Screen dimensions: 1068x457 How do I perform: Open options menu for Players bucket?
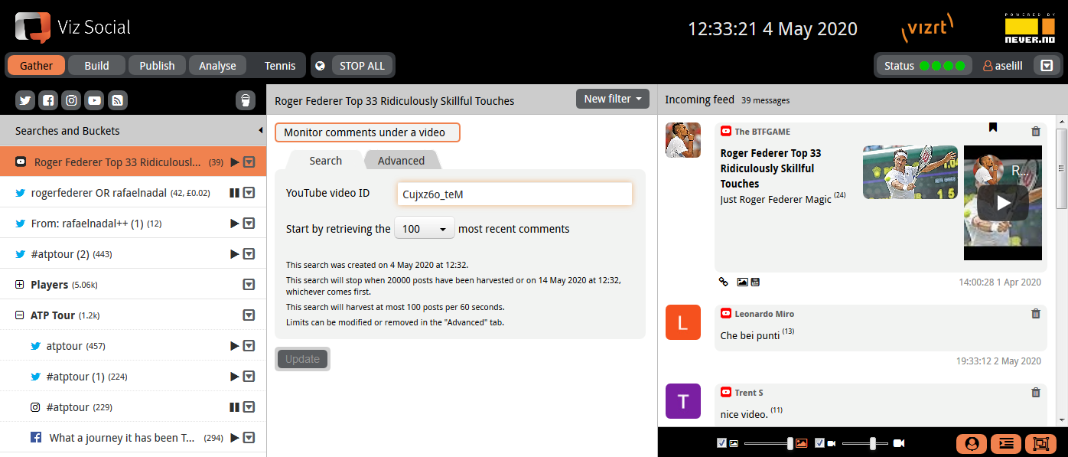[249, 285]
